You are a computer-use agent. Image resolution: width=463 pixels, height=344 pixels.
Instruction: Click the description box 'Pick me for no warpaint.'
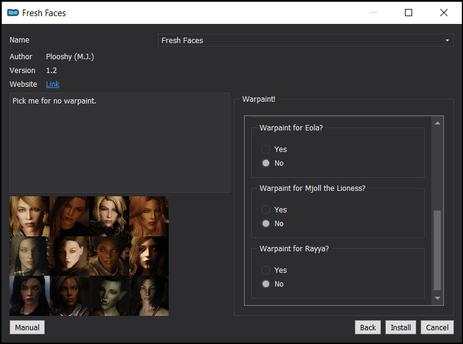(120, 142)
